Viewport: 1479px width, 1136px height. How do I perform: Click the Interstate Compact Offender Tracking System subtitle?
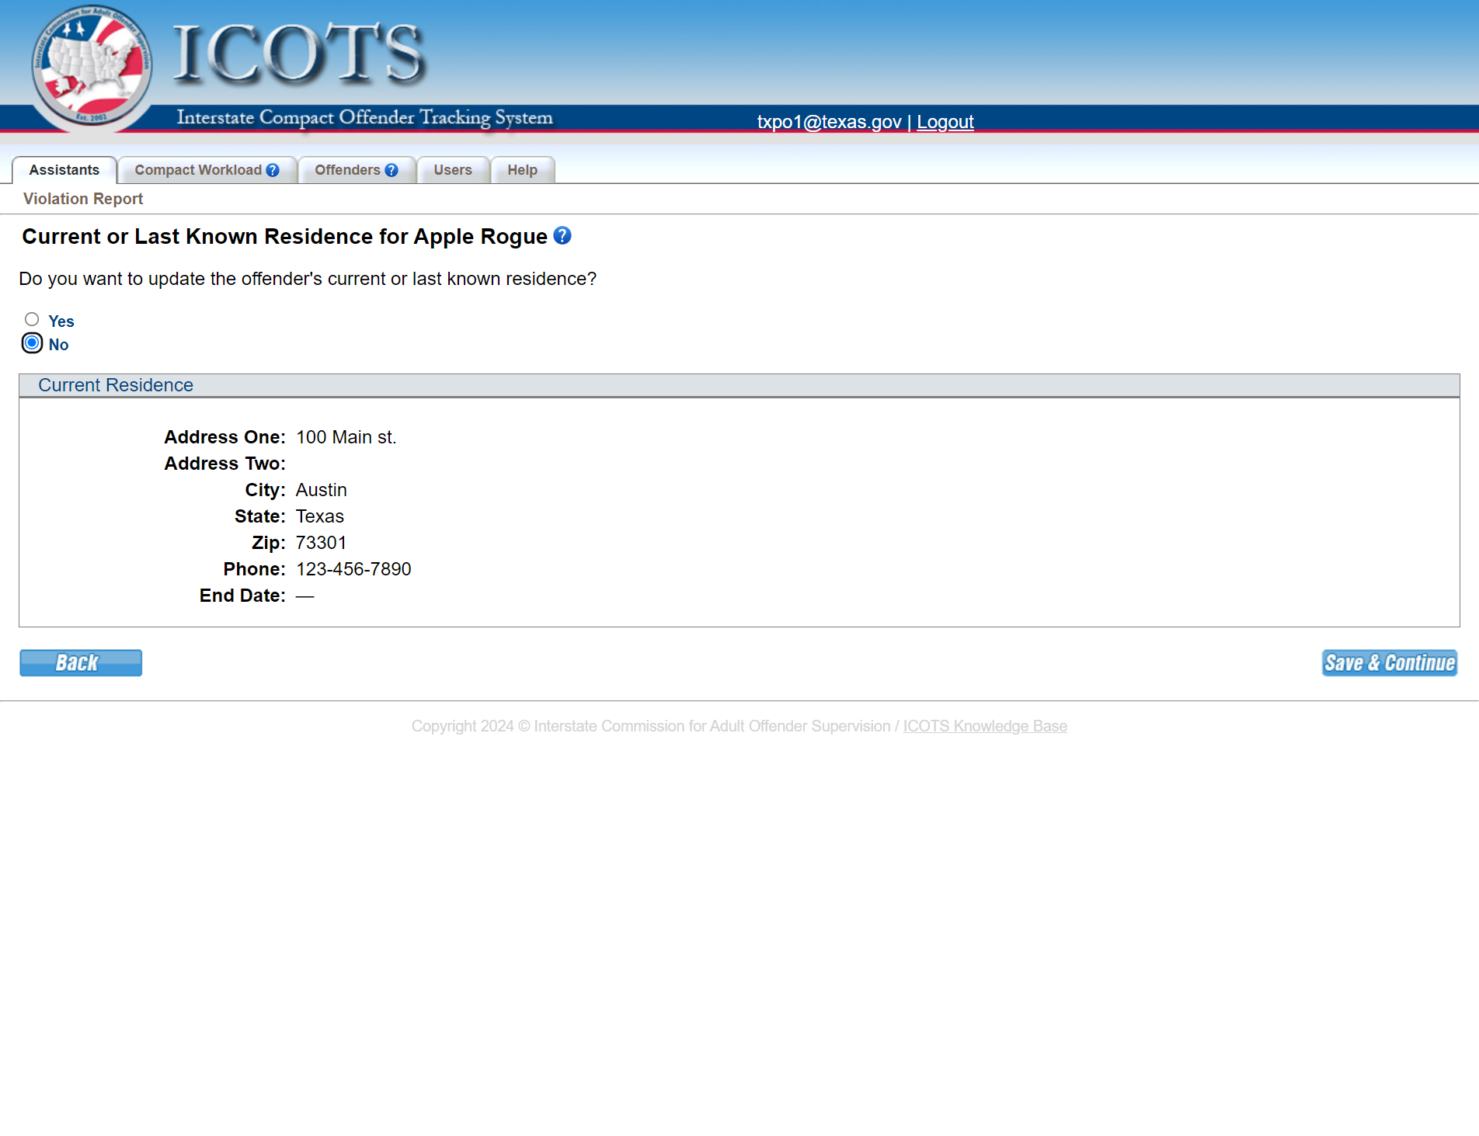[365, 117]
